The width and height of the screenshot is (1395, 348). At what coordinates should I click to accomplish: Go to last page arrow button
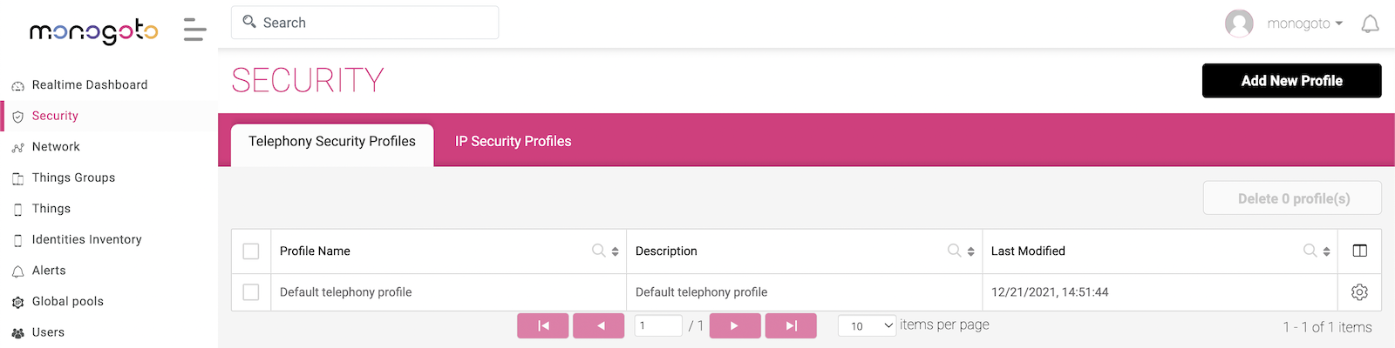791,325
